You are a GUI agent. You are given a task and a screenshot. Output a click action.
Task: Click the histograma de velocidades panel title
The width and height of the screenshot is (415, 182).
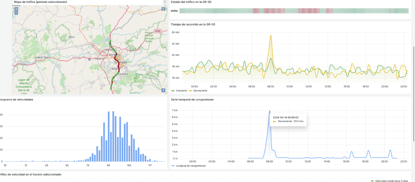(16, 99)
